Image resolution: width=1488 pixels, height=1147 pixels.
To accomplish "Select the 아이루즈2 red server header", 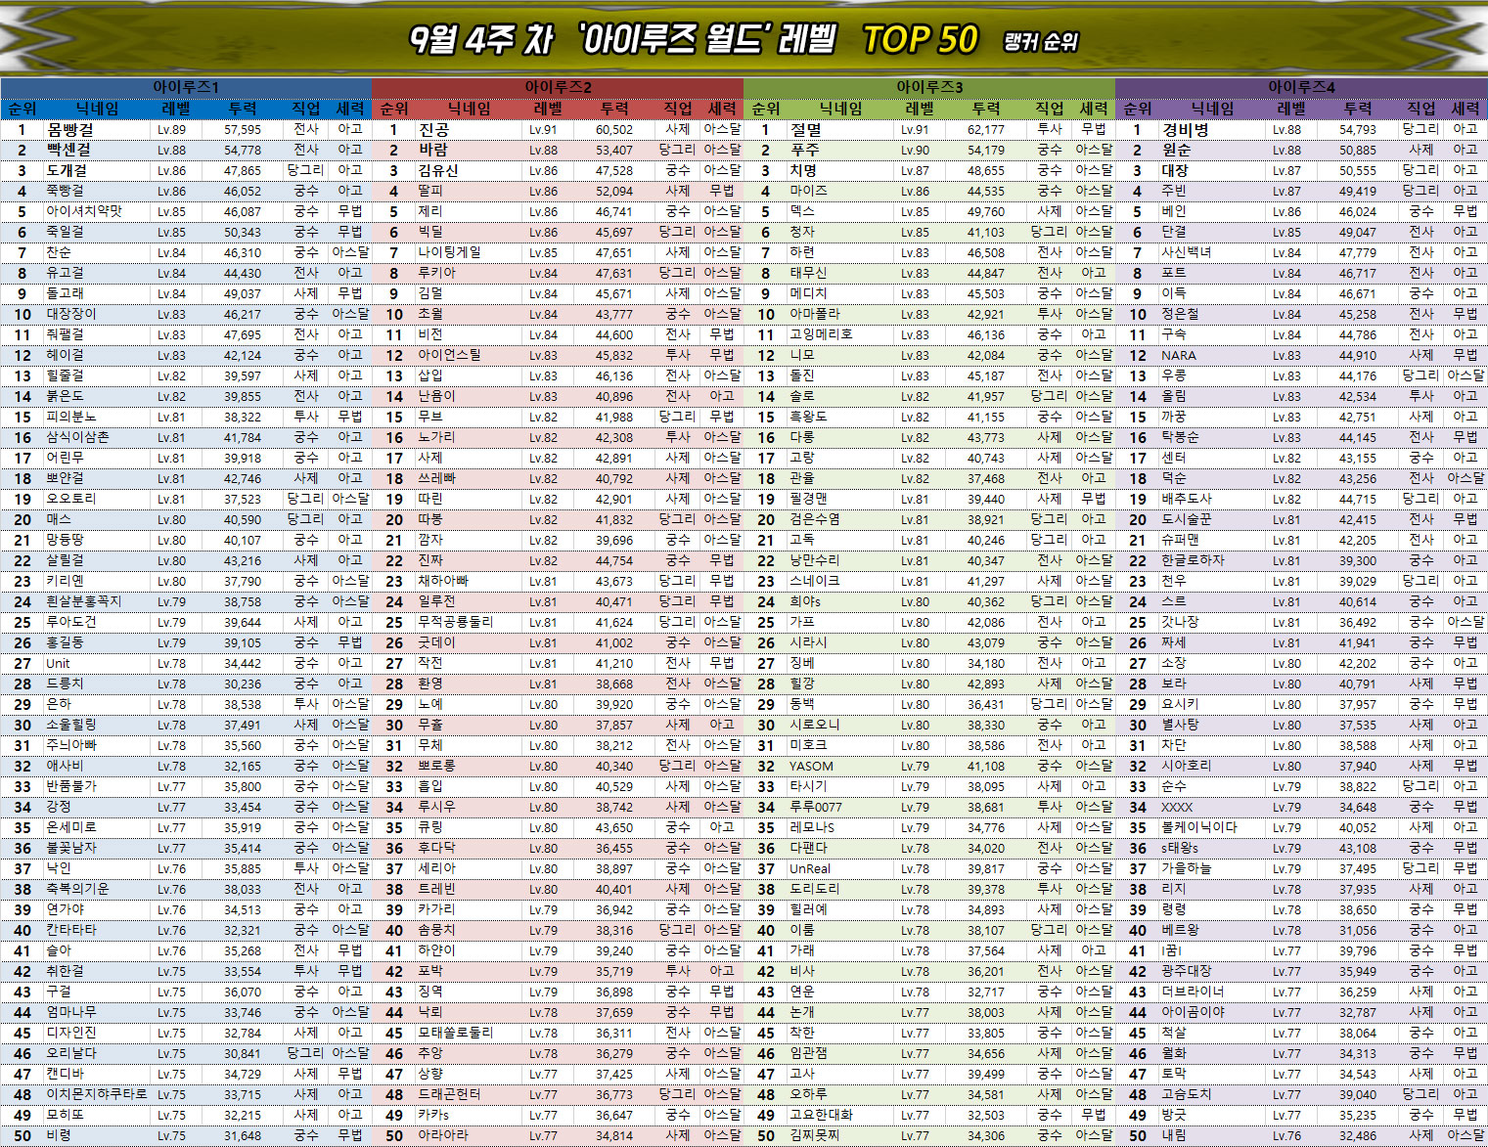I will (x=558, y=87).
